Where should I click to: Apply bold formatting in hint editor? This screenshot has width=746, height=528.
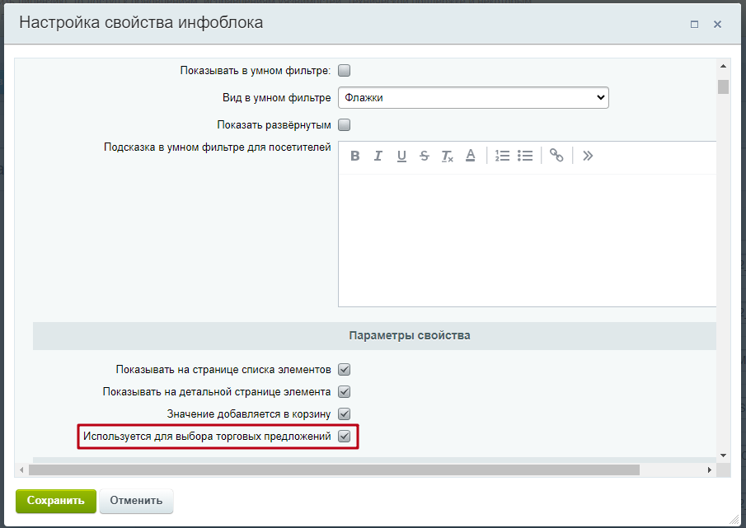355,156
